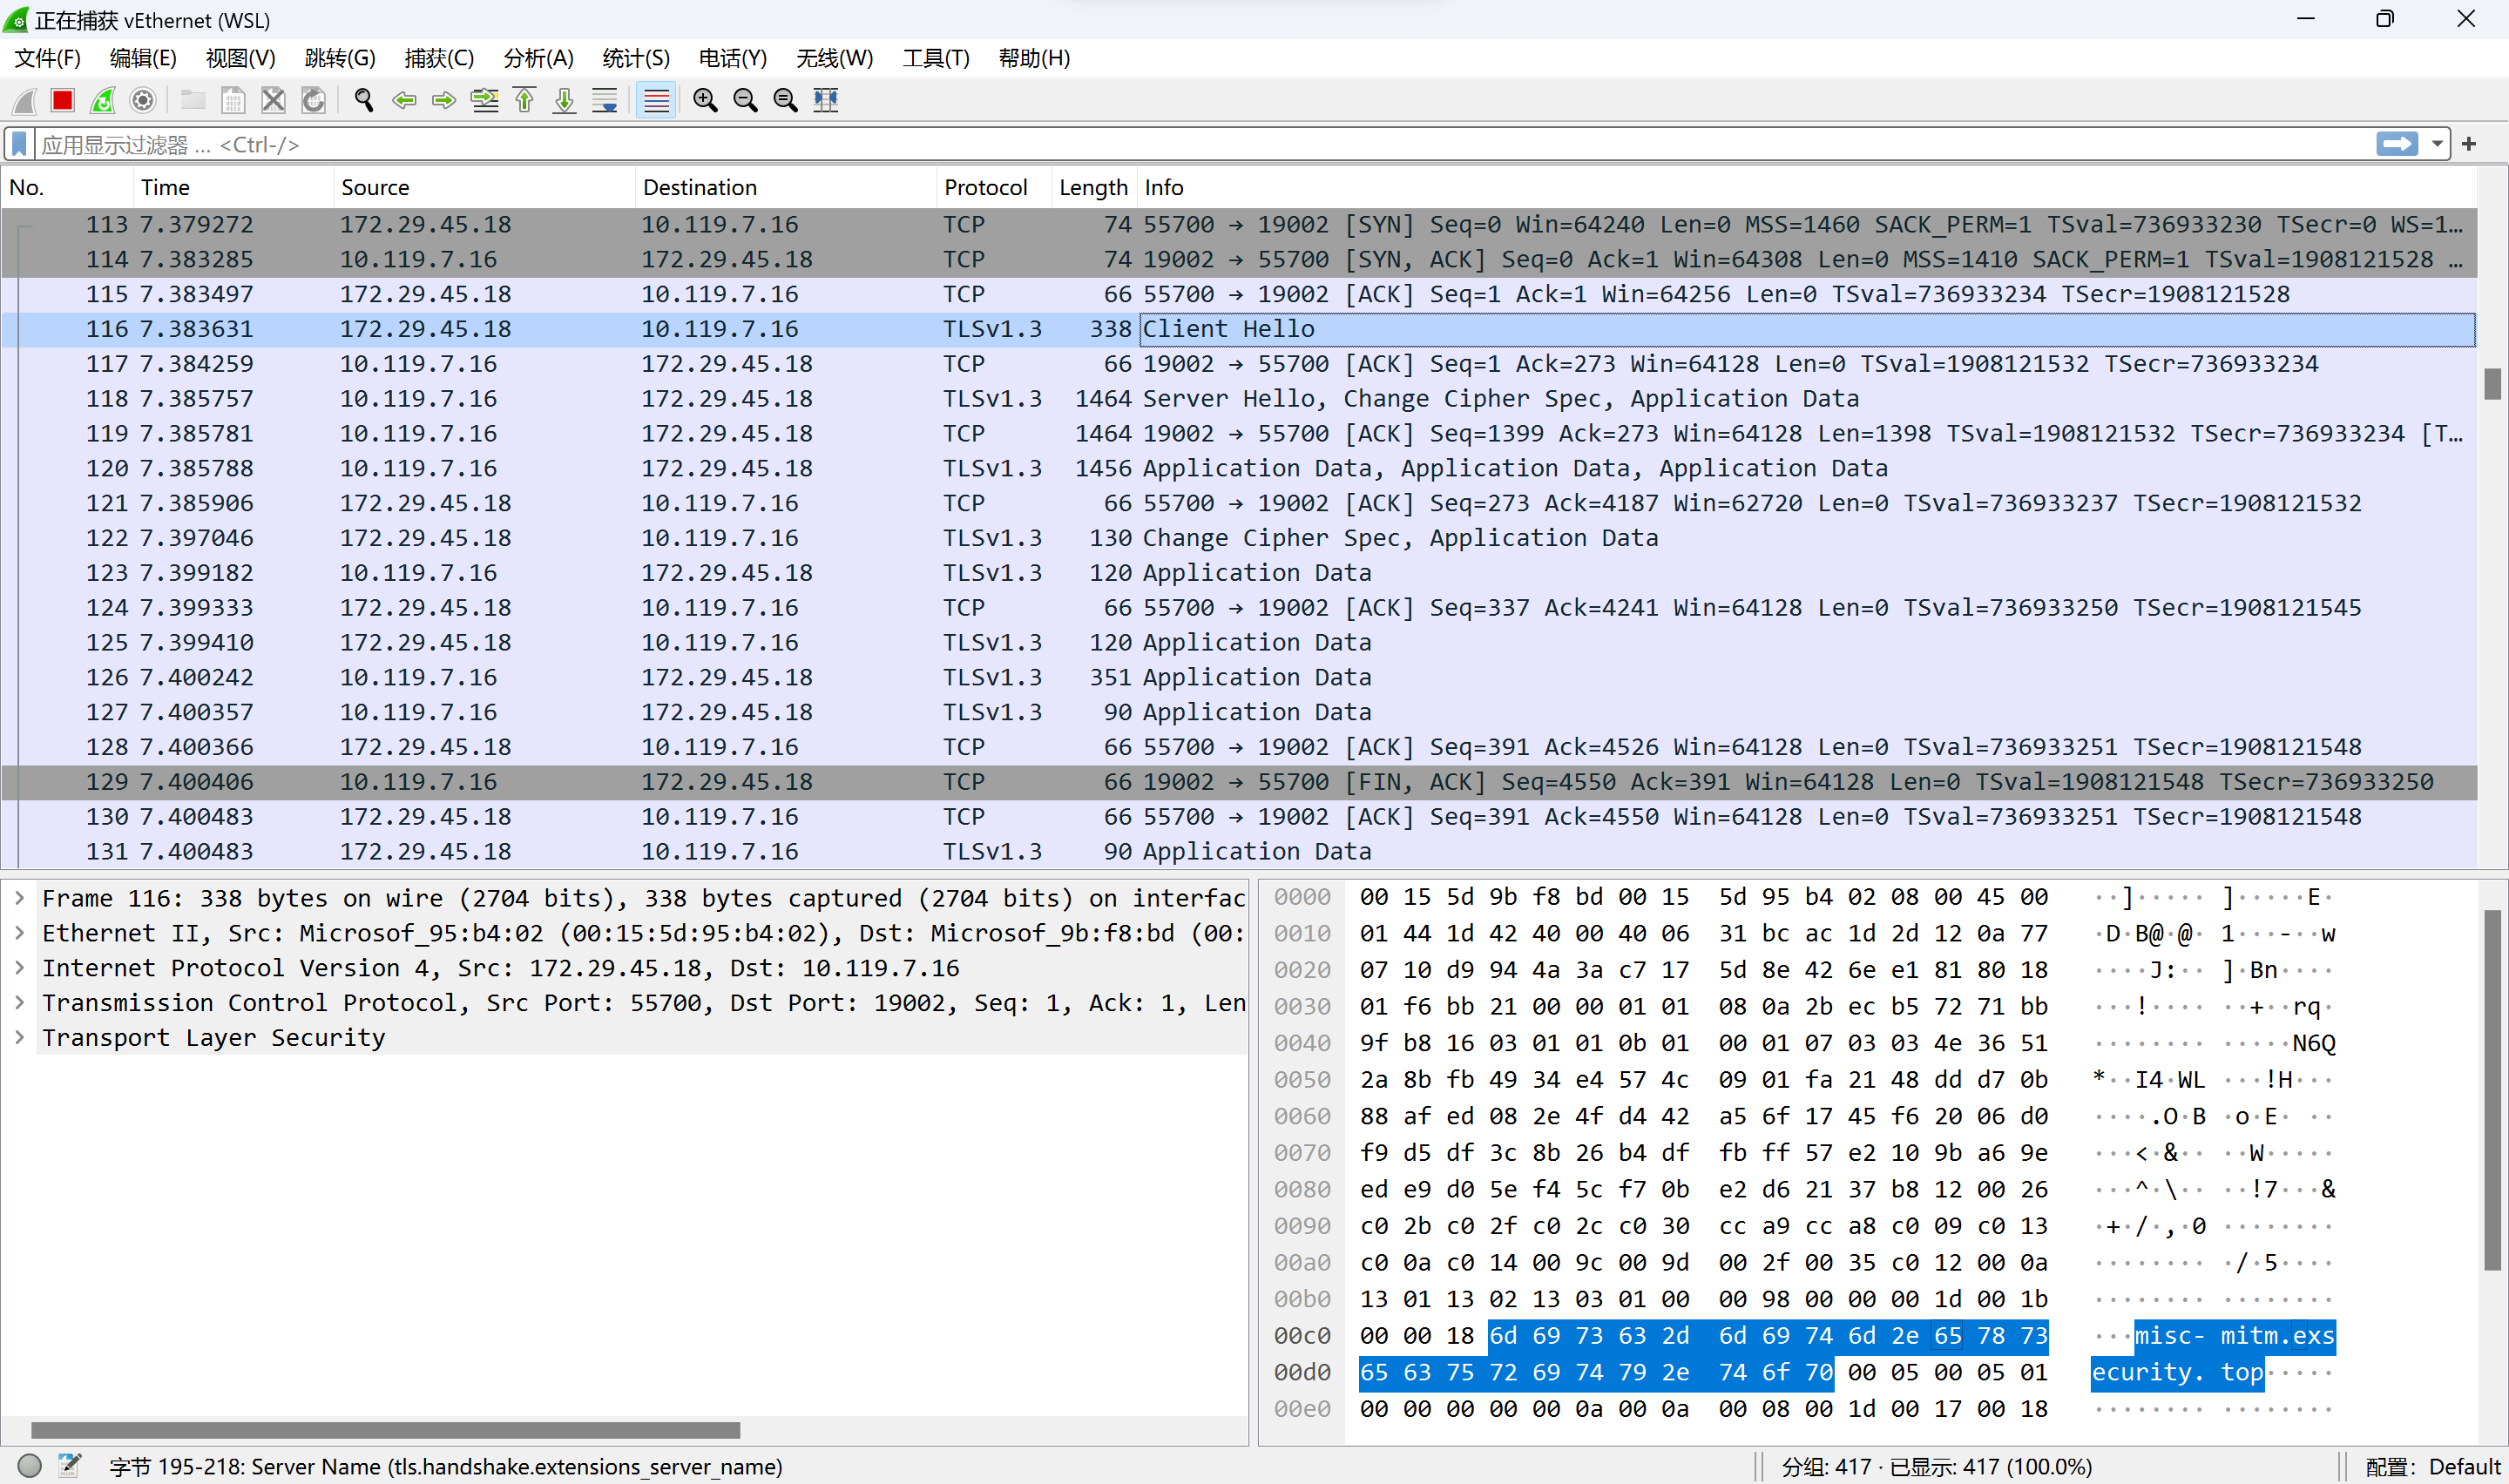Sort by Source column header

click(484, 187)
